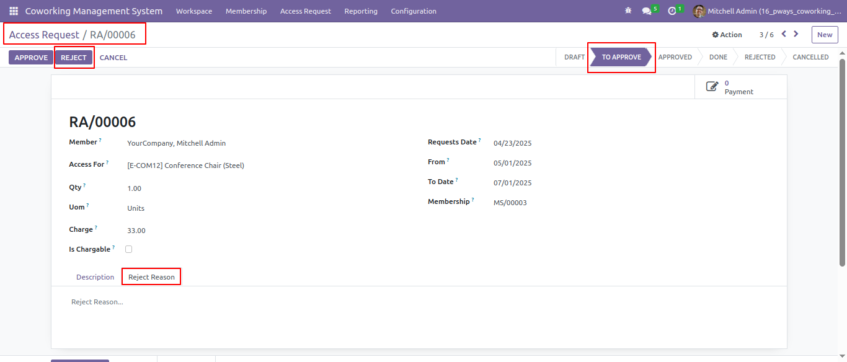Go to next record arrow
Screen dimensions: 847x362
point(796,34)
